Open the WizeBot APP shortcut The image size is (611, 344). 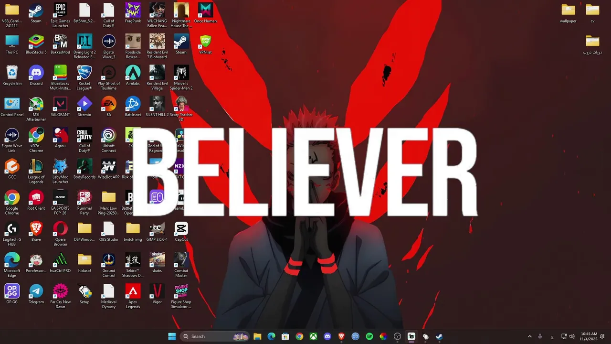click(x=109, y=169)
